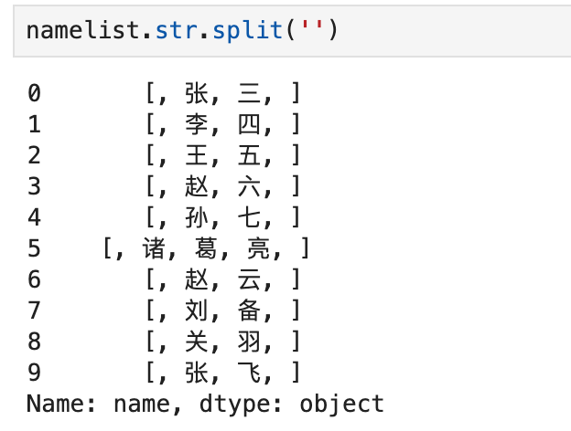Click the index number 5
The width and height of the screenshot is (571, 431).
tap(34, 248)
